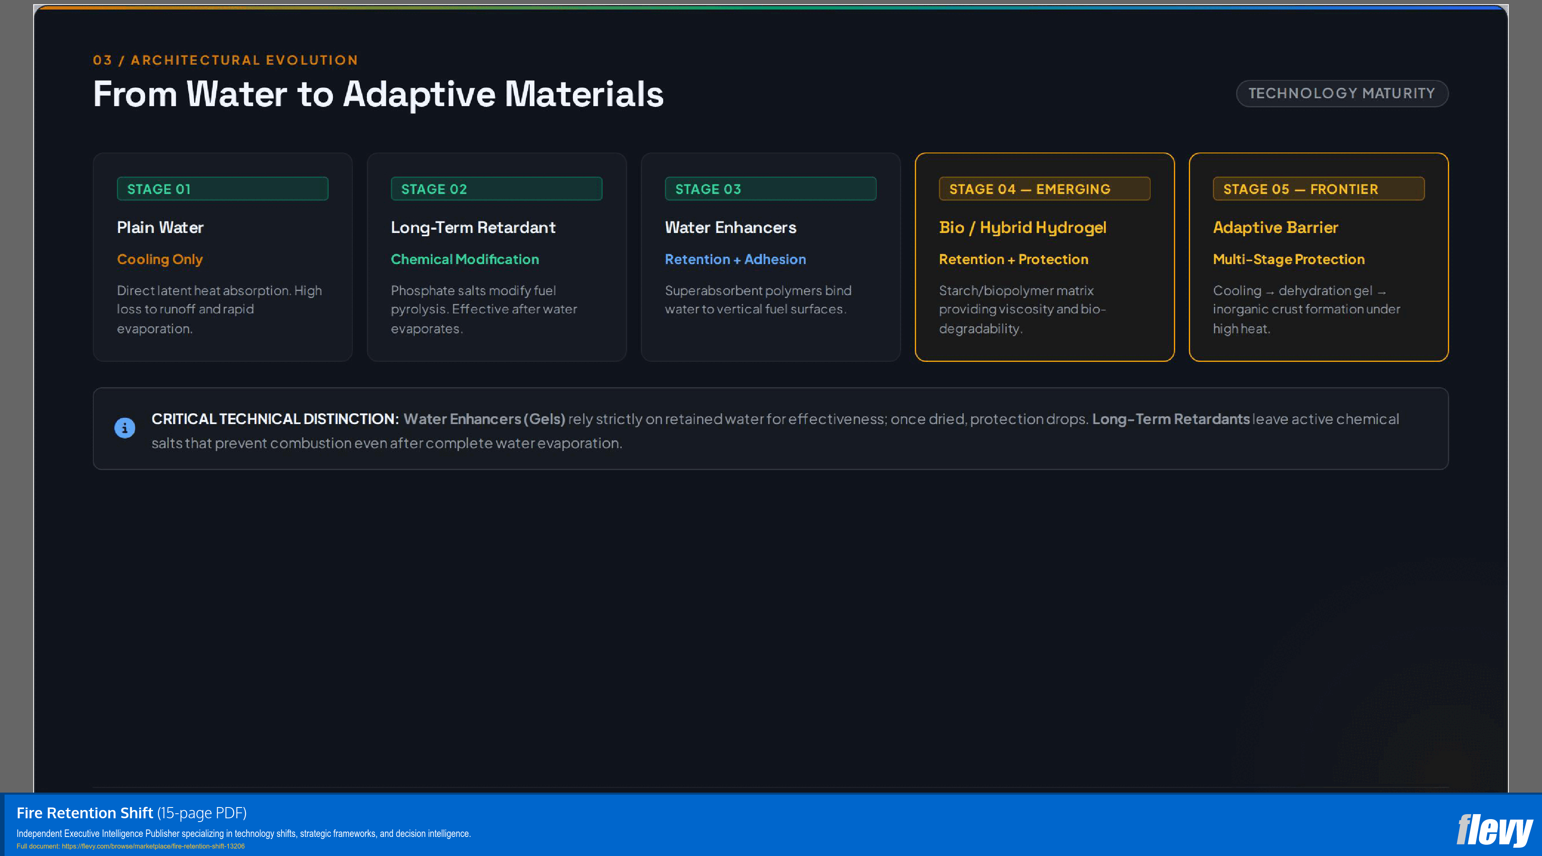Image resolution: width=1542 pixels, height=856 pixels.
Task: Click the Long-Term Retardant card title
Action: pos(473,228)
